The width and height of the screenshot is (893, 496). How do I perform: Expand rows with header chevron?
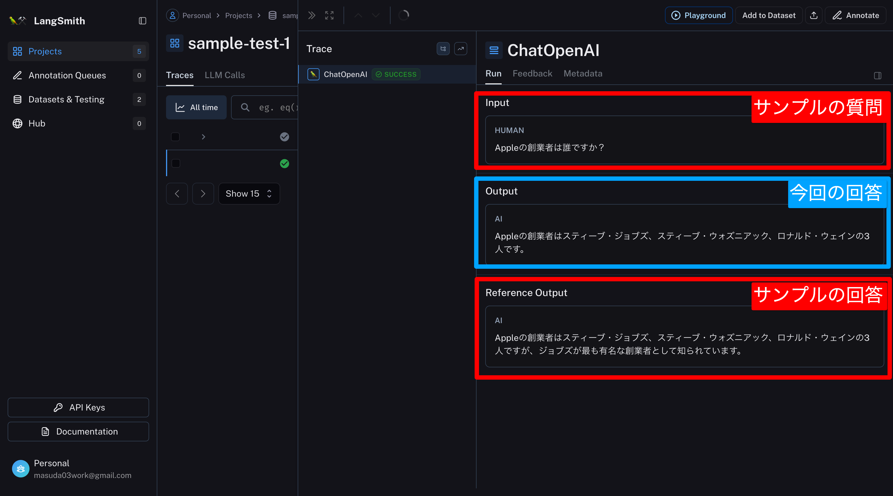[203, 137]
